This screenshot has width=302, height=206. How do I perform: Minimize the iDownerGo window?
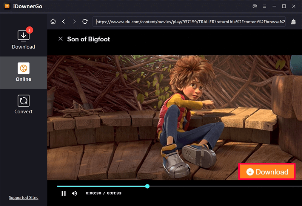click(274, 6)
